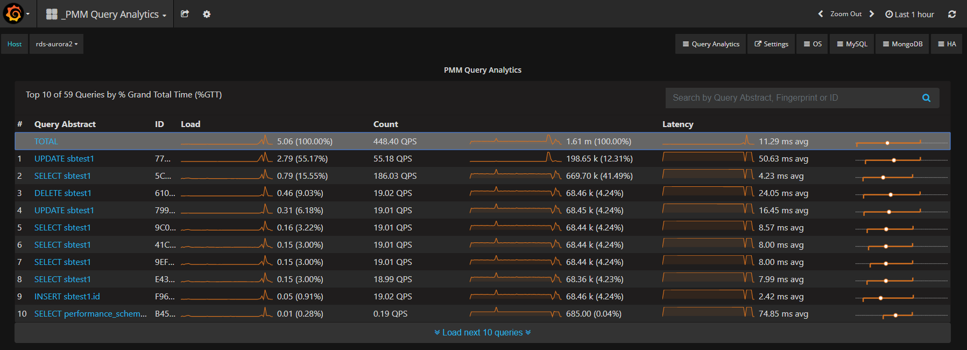Click the search magnifier icon
The width and height of the screenshot is (967, 350).
(x=926, y=98)
